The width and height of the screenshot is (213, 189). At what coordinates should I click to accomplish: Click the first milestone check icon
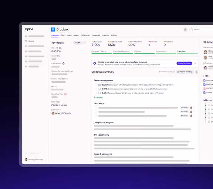point(209,105)
